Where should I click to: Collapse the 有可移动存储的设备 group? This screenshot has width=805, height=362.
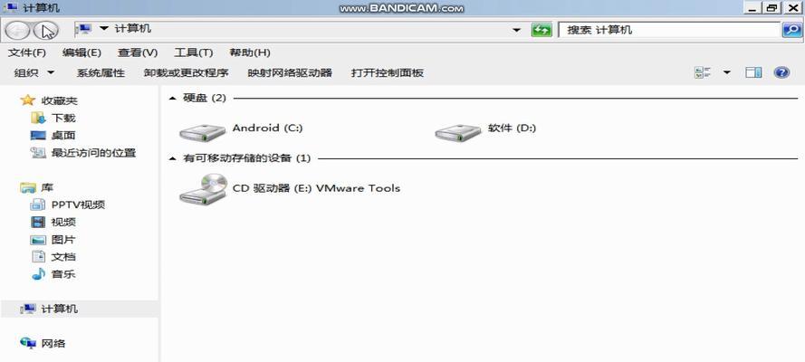172,158
